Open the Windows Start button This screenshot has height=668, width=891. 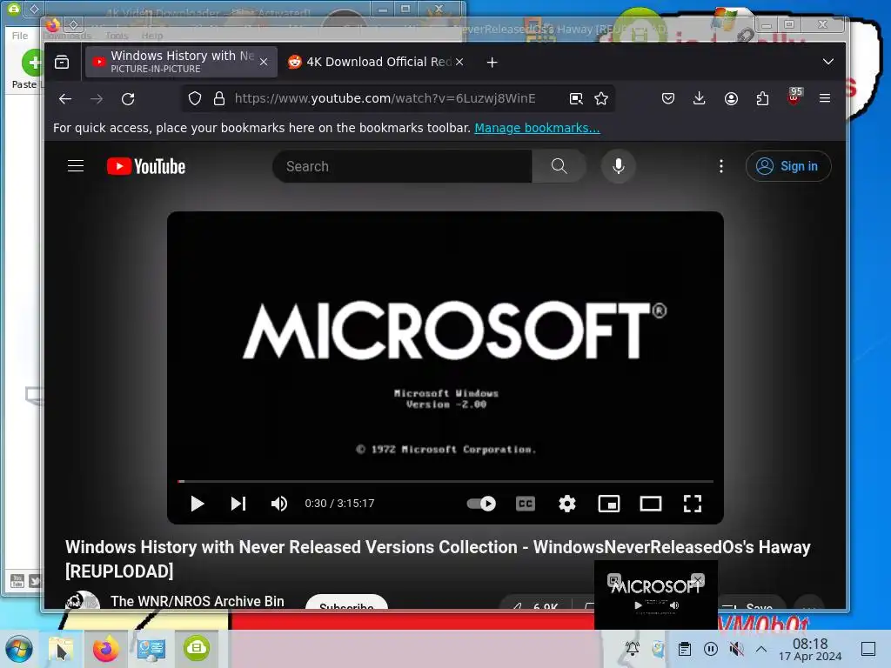(19, 649)
